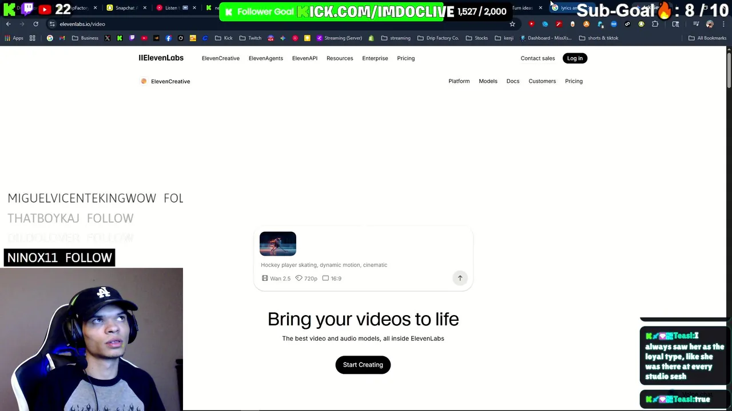Open the ElevenCreative top menu
The height and width of the screenshot is (411, 732).
point(221,58)
